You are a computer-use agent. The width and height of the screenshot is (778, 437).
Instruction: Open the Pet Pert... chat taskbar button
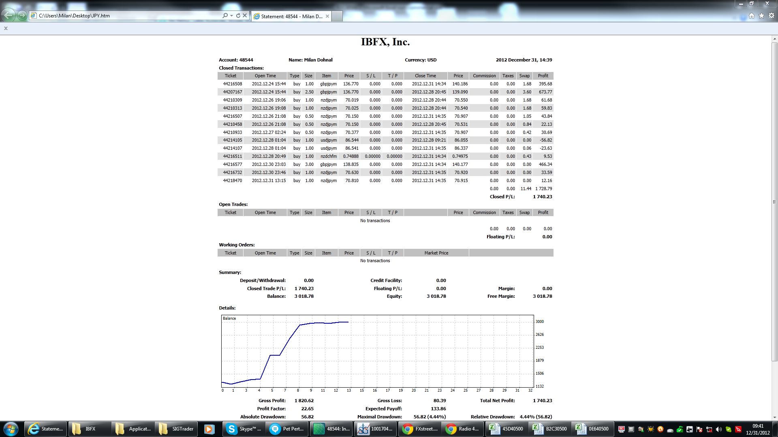[288, 429]
